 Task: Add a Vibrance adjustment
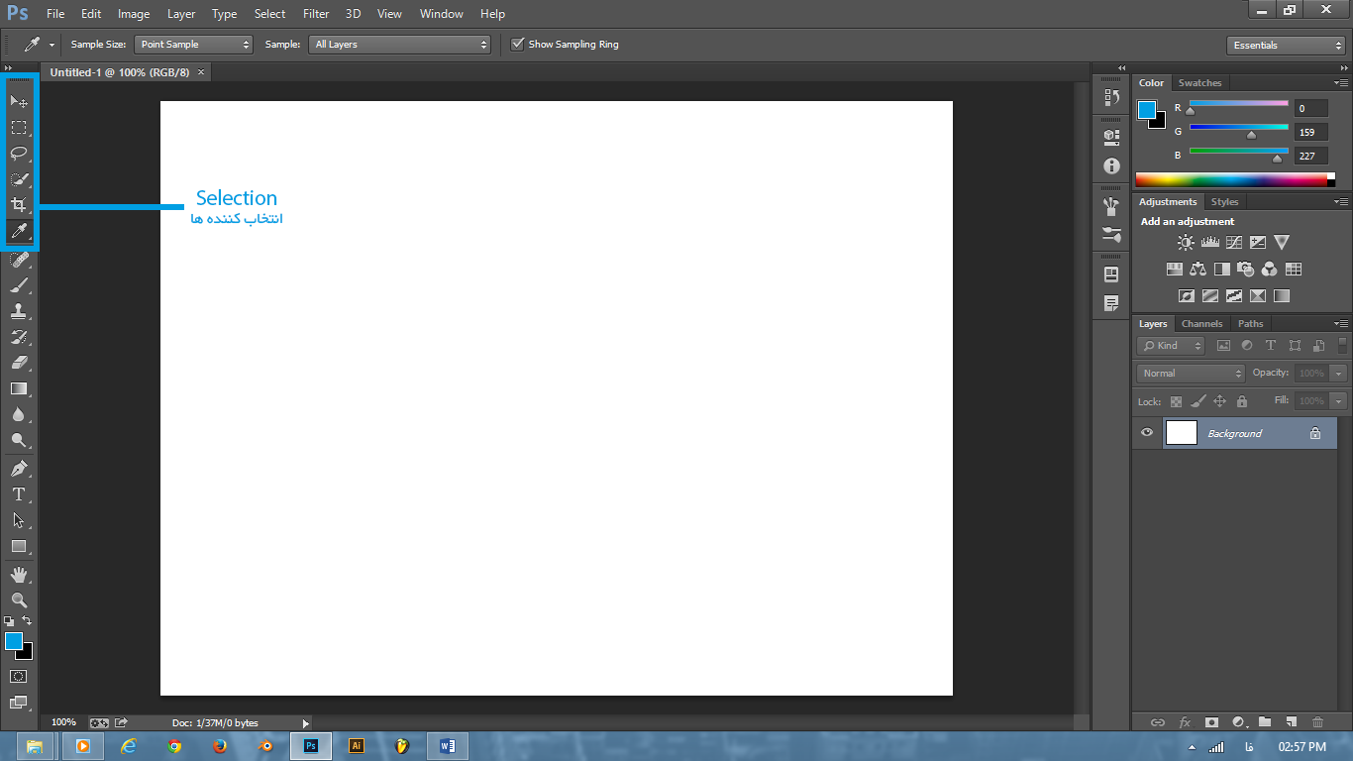click(x=1282, y=242)
